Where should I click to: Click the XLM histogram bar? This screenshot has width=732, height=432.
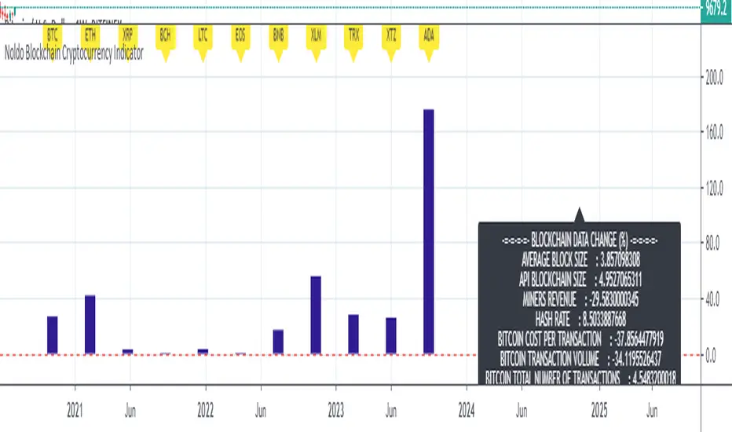[x=316, y=315]
